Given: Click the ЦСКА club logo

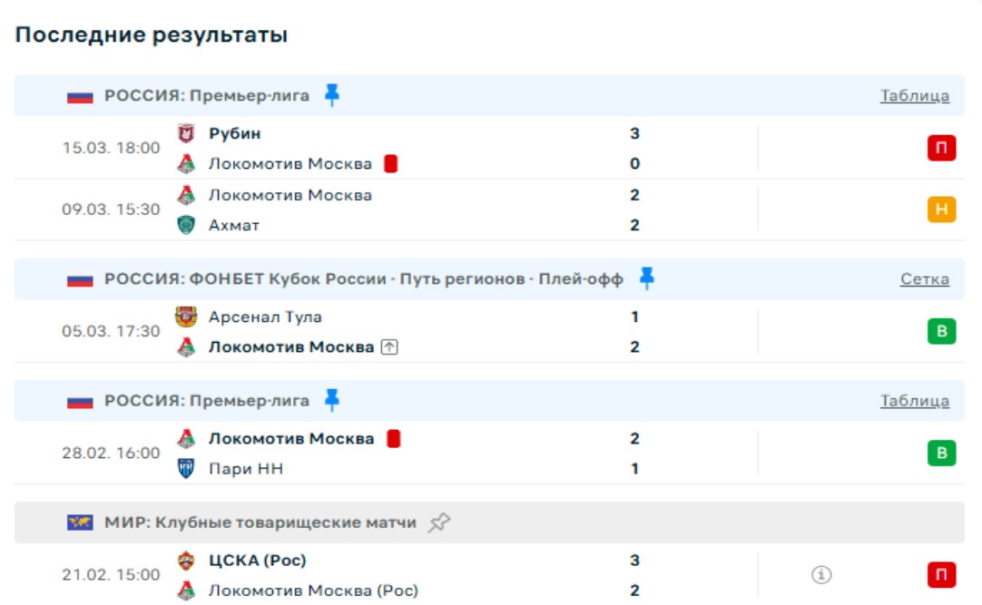Looking at the screenshot, I should tap(186, 561).
